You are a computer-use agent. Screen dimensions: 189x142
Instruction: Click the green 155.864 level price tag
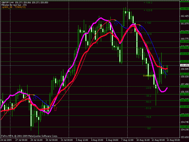click(184, 107)
